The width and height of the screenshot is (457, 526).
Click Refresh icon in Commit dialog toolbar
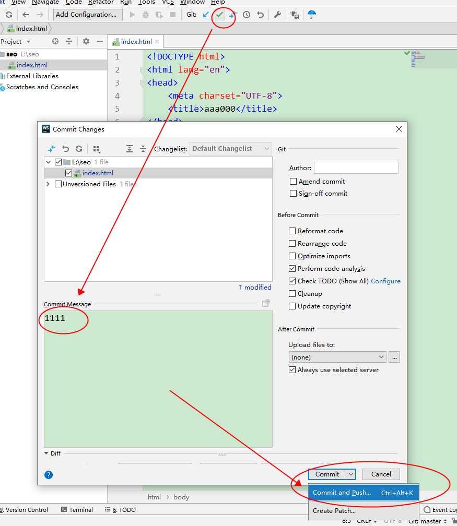pyautogui.click(x=79, y=149)
